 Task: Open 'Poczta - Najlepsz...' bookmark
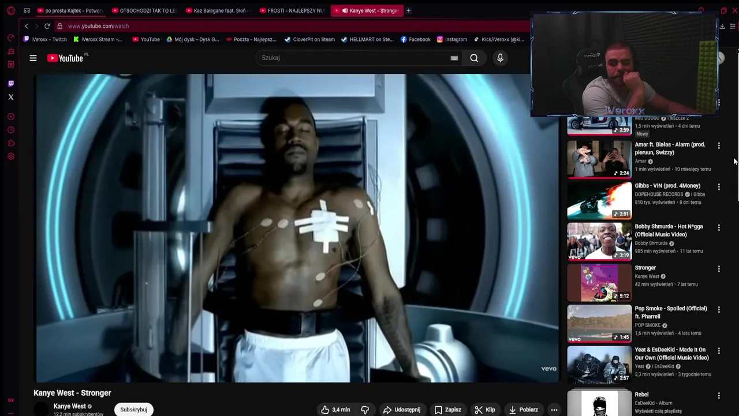pos(251,39)
